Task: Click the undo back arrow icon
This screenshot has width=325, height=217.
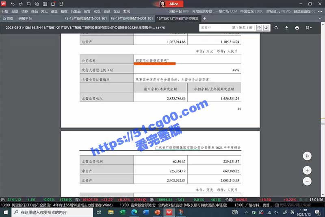Action: click(x=13, y=4)
